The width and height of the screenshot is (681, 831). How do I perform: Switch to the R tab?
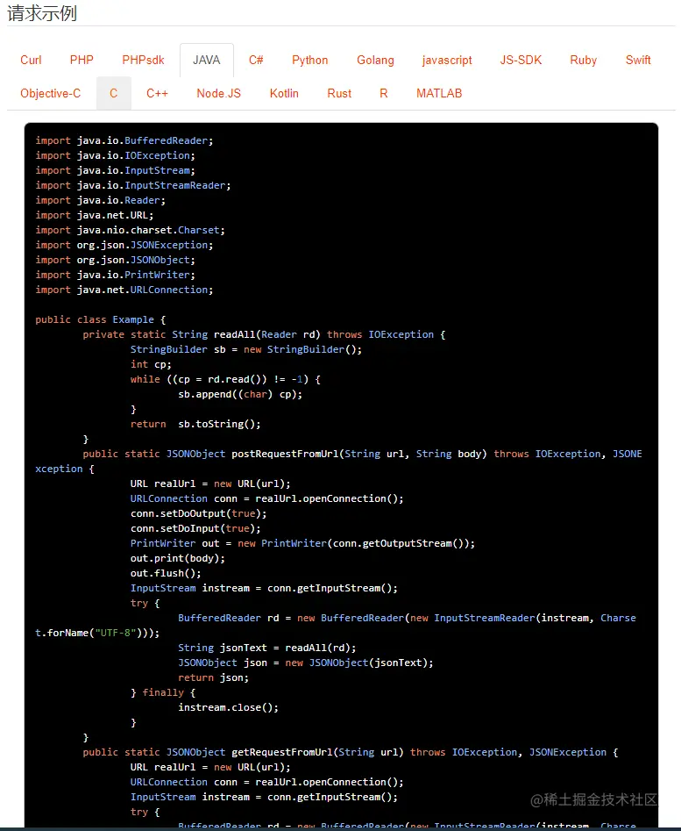coord(384,93)
